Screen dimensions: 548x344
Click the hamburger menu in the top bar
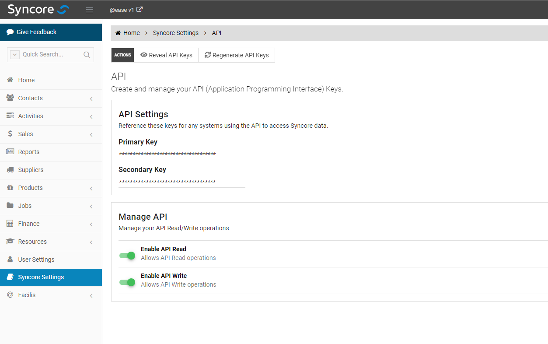click(90, 10)
